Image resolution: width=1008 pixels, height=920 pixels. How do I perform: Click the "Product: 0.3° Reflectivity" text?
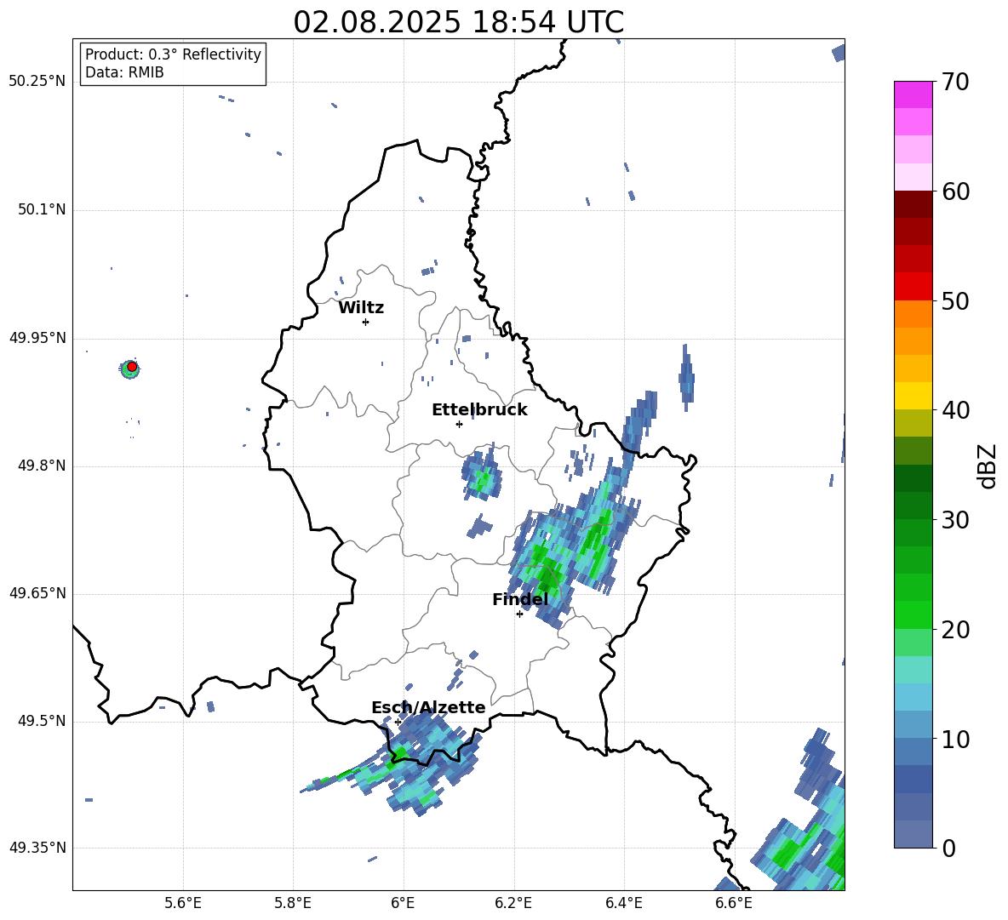pyautogui.click(x=173, y=54)
